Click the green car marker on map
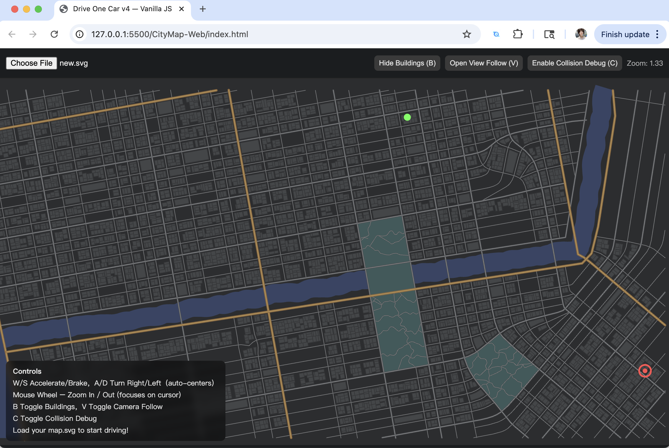Image resolution: width=669 pixels, height=448 pixels. (407, 117)
